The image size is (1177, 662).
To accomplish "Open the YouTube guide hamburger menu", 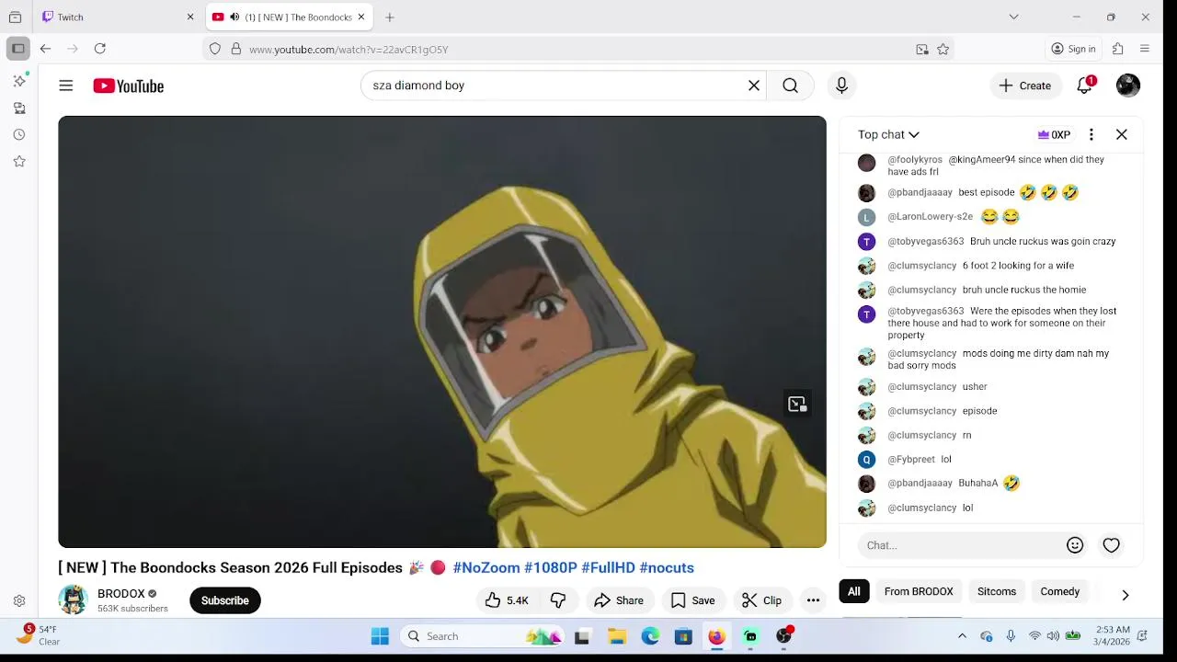I will tap(66, 86).
